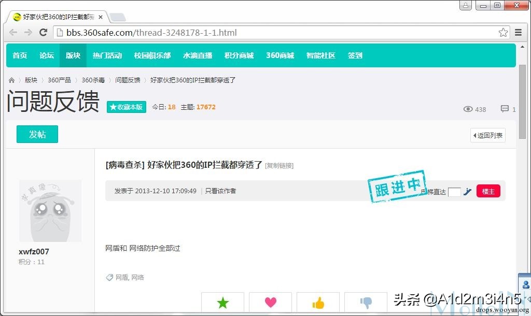Click the 网络 tag link
Screen dimensions: 531x316
(x=137, y=278)
